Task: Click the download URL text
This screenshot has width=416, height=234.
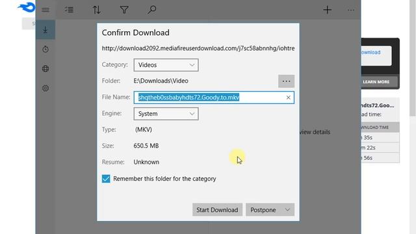Action: [x=198, y=48]
